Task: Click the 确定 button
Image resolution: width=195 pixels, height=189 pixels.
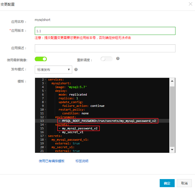Action: pos(167,183)
